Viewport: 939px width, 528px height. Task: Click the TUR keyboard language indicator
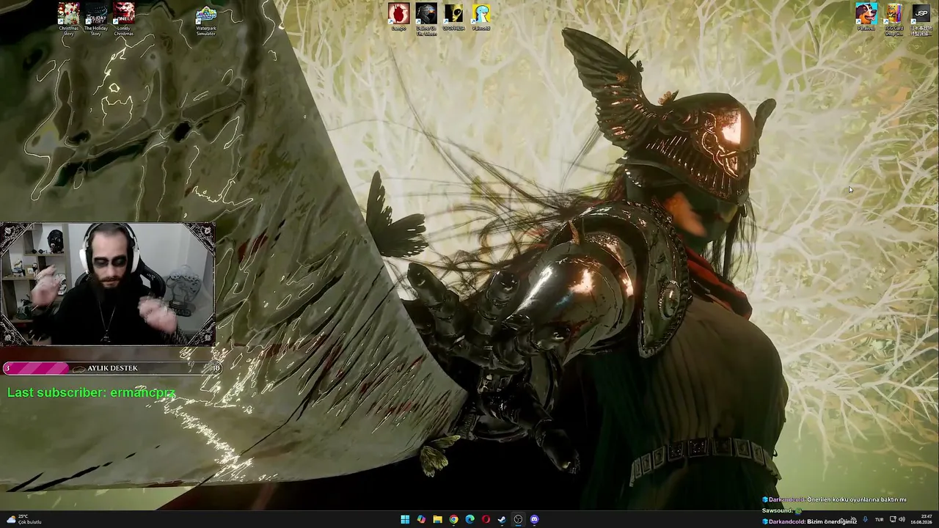point(879,519)
